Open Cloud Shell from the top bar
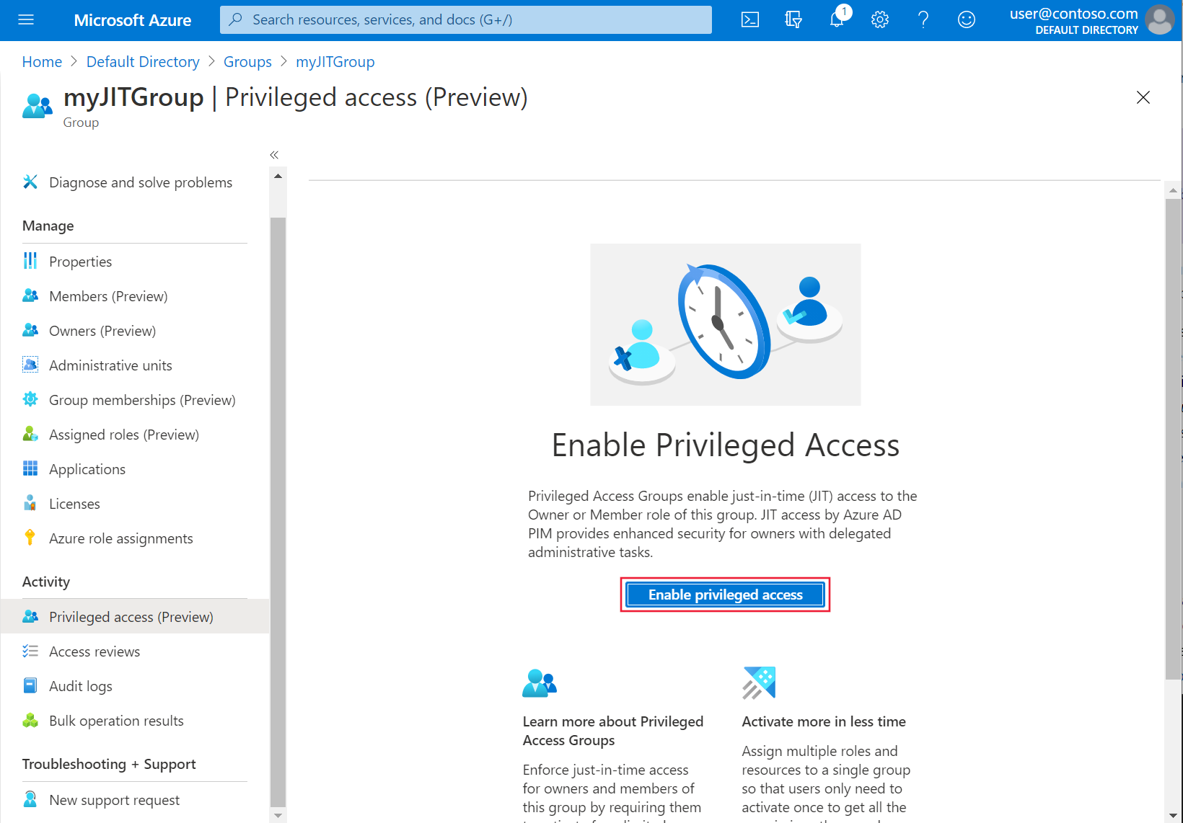The height and width of the screenshot is (823, 1183). click(749, 19)
